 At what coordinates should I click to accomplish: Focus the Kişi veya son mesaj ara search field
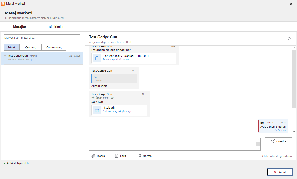[42, 38]
